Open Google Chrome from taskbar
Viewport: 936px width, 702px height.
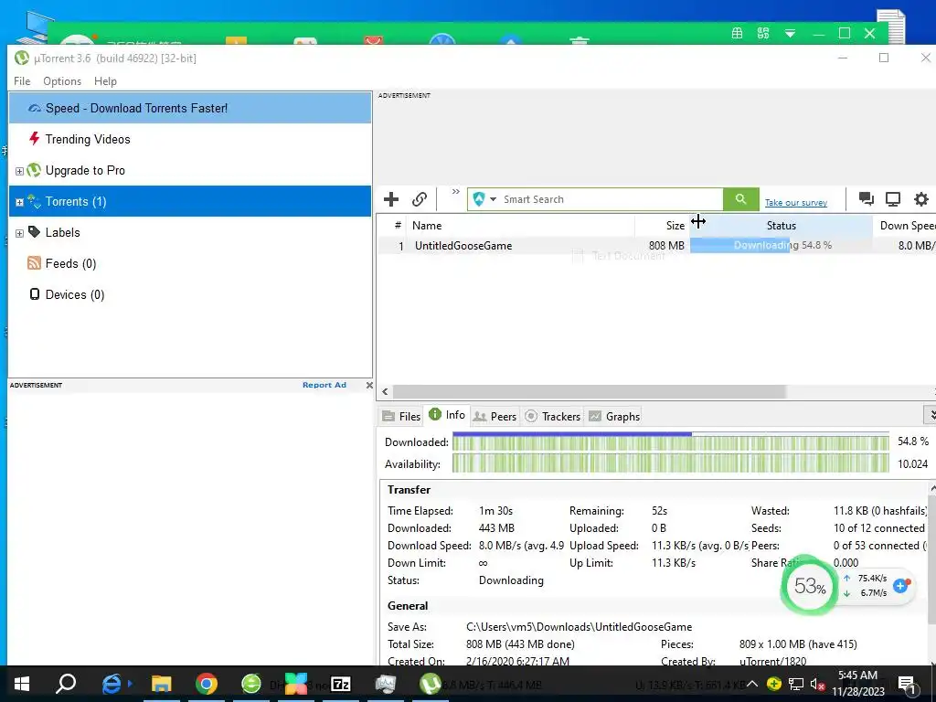tap(206, 684)
